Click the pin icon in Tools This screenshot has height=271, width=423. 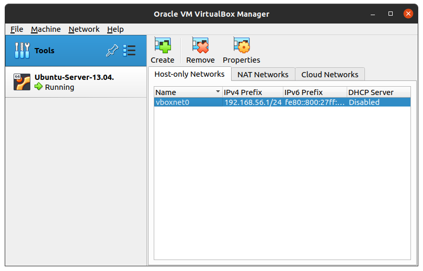point(112,50)
